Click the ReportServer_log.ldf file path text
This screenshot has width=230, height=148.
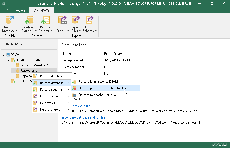[x=131, y=122]
